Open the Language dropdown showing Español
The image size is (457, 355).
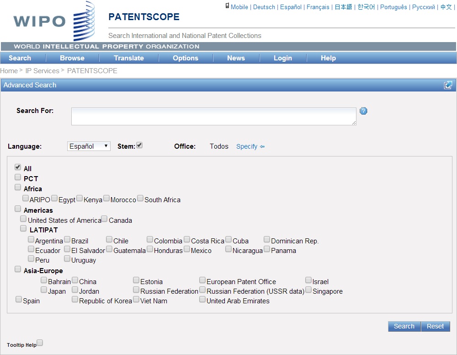[89, 146]
